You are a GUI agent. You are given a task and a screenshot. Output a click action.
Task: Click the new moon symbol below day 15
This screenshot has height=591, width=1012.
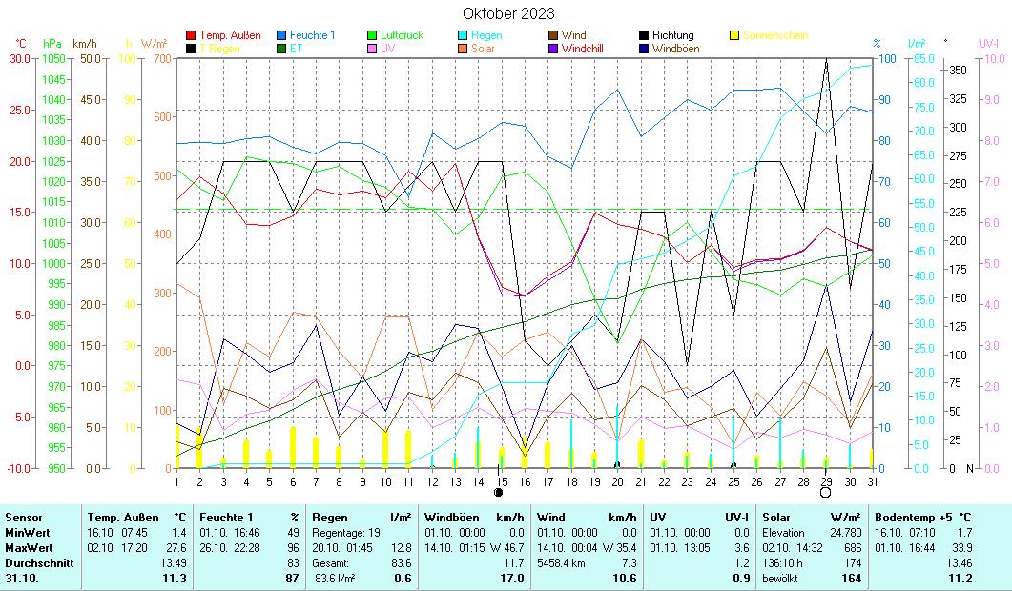[498, 492]
